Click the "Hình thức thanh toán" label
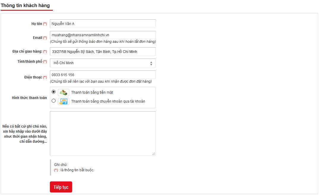The height and width of the screenshot is (196, 320). pyautogui.click(x=29, y=98)
